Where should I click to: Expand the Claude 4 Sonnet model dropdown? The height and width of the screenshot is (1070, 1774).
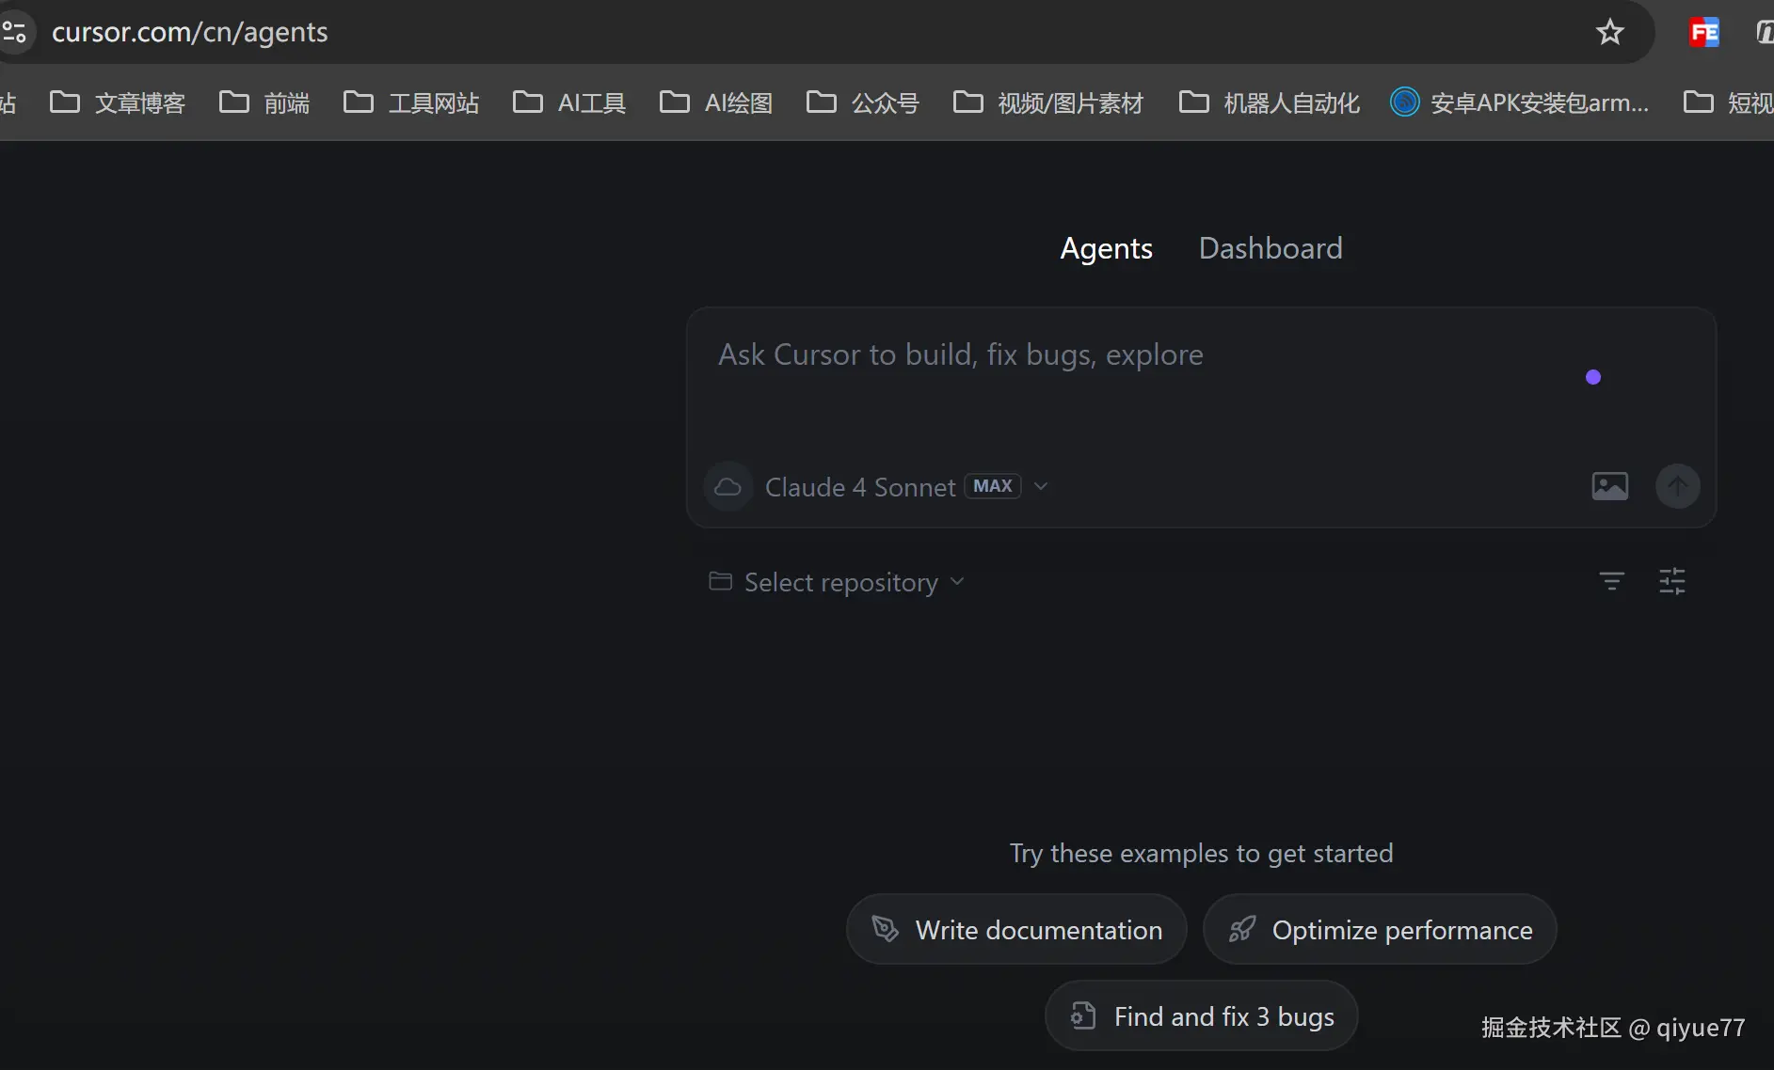[906, 487]
